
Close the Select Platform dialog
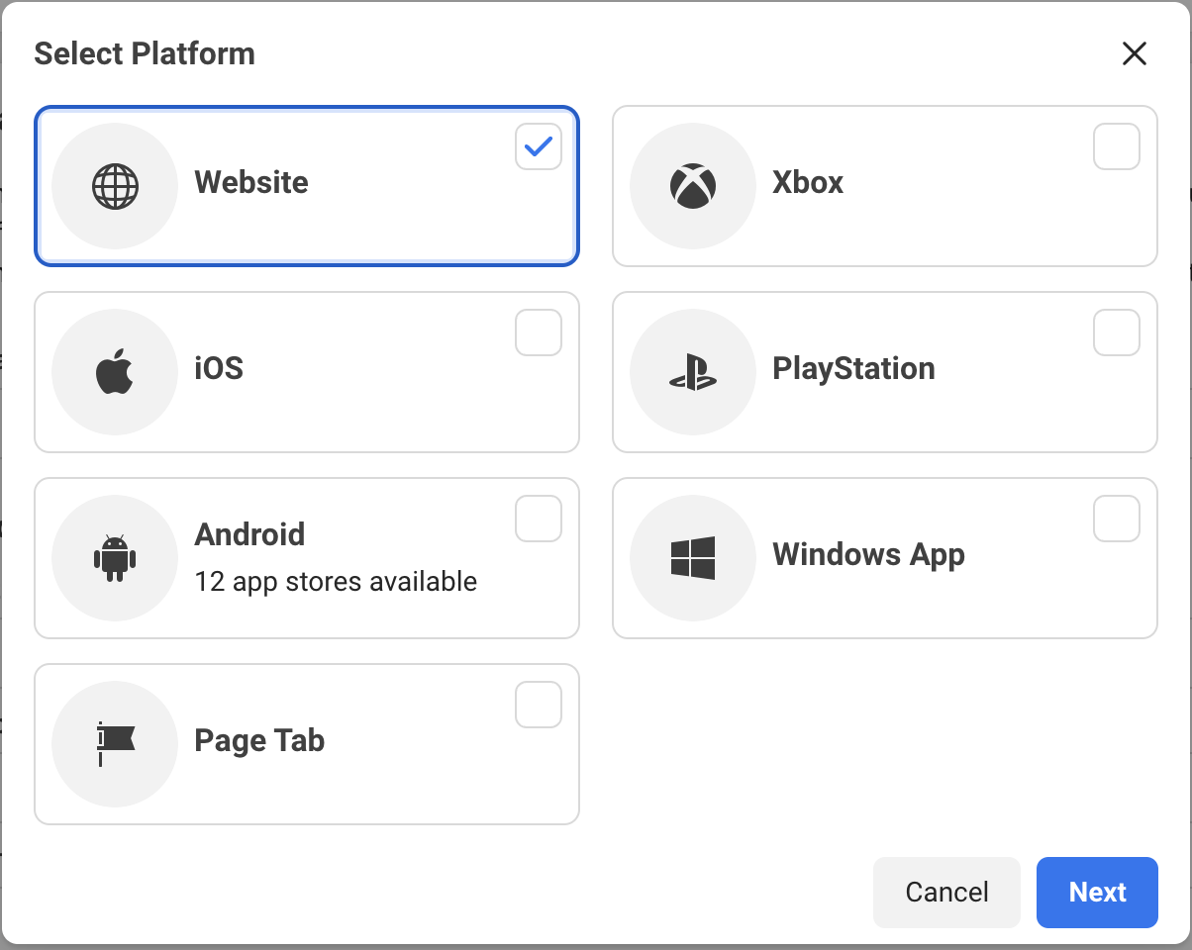pos(1135,53)
